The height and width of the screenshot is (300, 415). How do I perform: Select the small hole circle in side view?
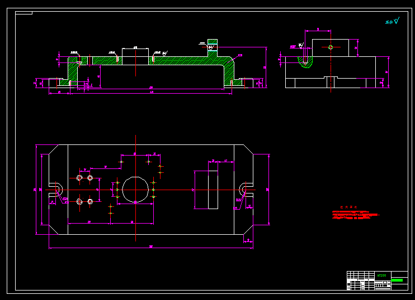coord(331,47)
